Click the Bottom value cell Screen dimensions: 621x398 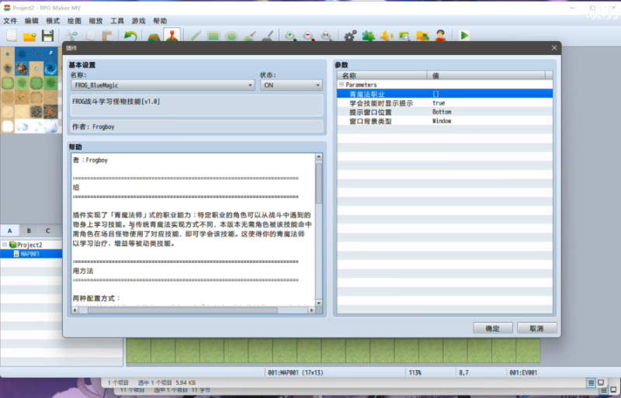[x=442, y=112]
